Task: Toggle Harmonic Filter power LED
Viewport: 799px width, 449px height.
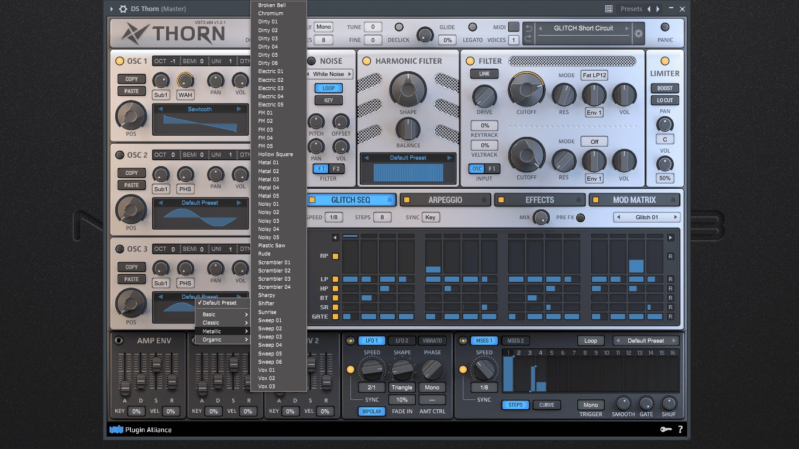Action: coord(367,61)
